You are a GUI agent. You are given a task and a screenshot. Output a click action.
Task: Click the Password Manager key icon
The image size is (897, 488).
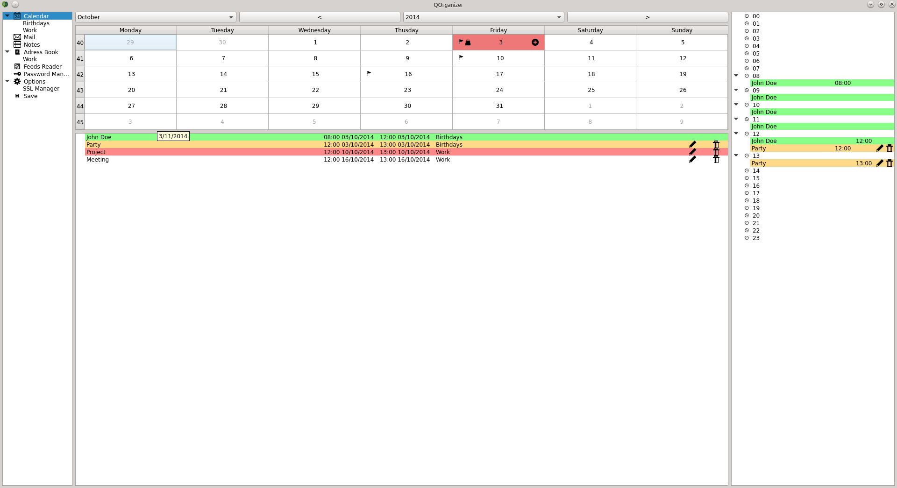(17, 74)
